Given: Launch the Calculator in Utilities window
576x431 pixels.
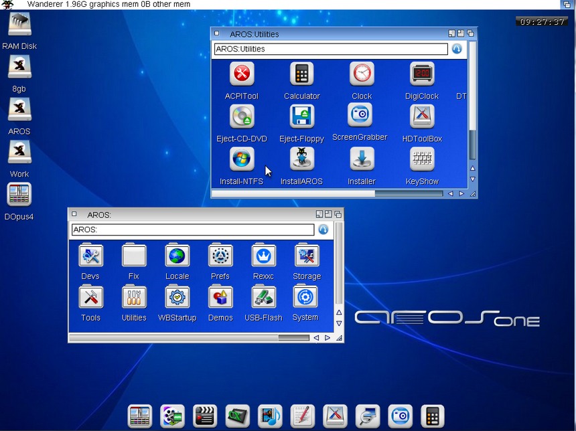Looking at the screenshot, I should (301, 74).
